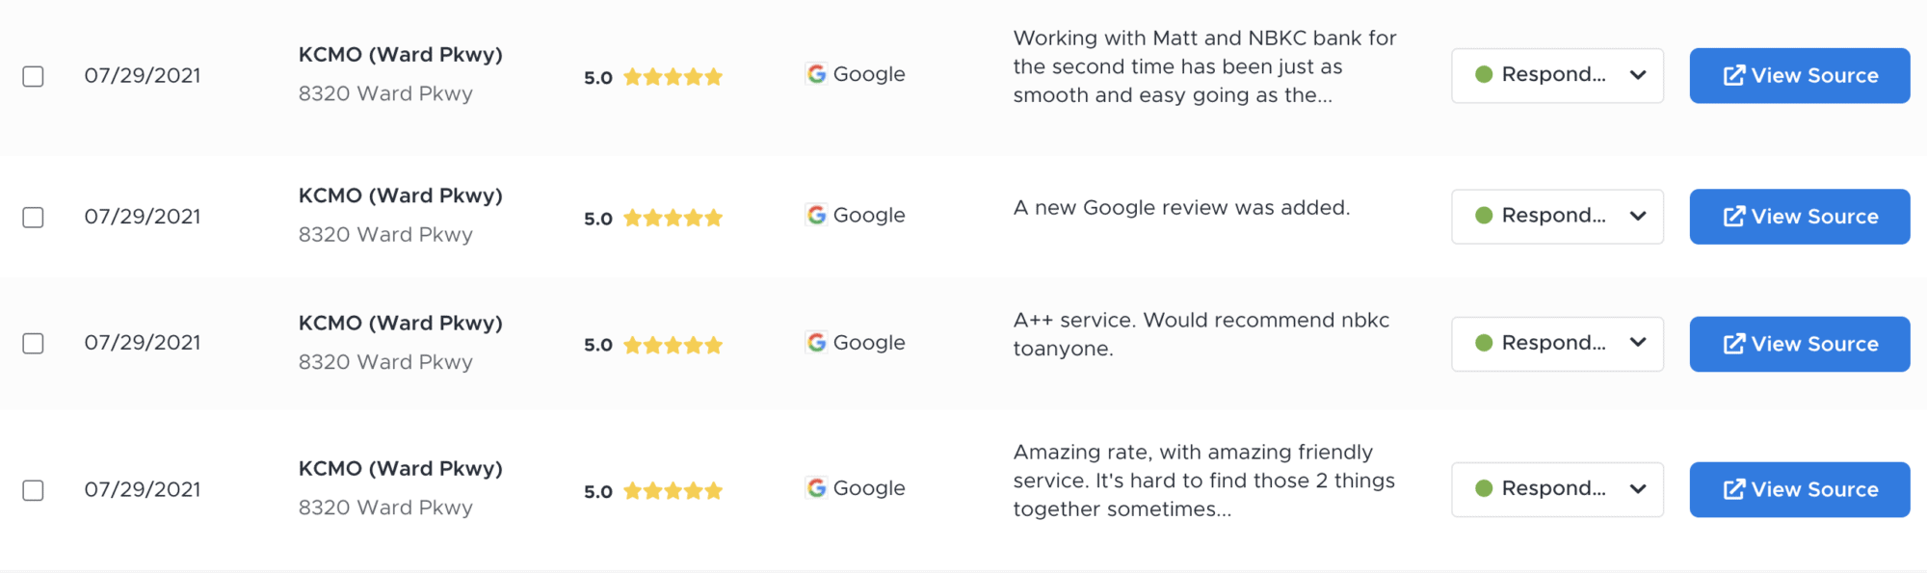Click the five-star rating on the second review row
This screenshot has width=1927, height=573.
point(673,218)
